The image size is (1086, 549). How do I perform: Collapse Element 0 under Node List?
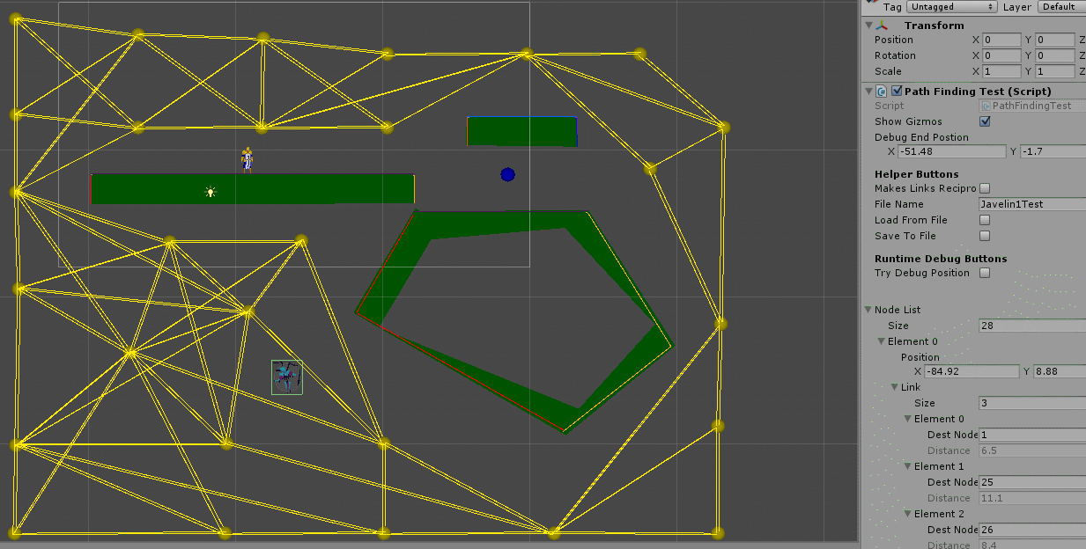coord(882,341)
